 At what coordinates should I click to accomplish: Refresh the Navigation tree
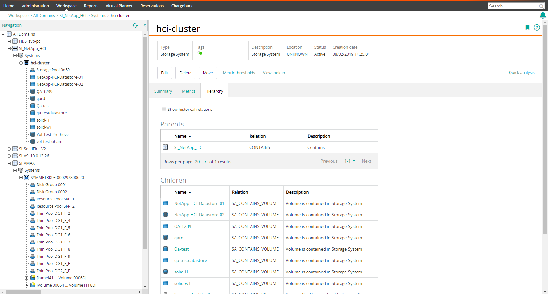click(x=135, y=25)
